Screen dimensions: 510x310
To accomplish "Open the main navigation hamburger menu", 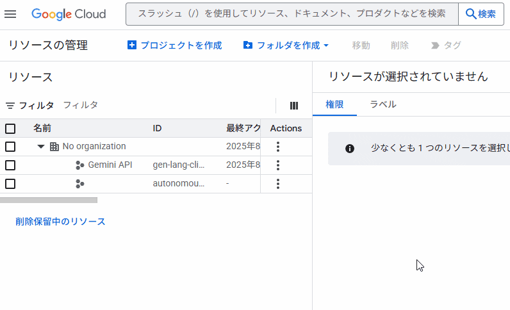I will [10, 14].
